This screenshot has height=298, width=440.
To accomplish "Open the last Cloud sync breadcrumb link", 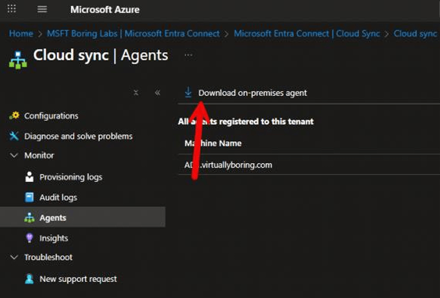I will (415, 33).
